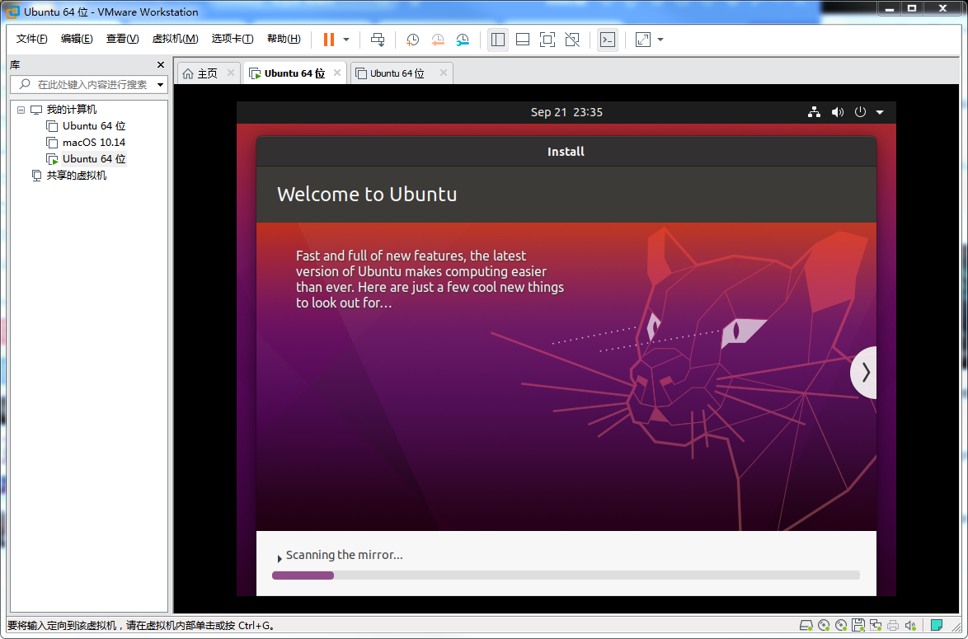Click the Install window title
Viewport: 968px width, 639px height.
click(566, 152)
